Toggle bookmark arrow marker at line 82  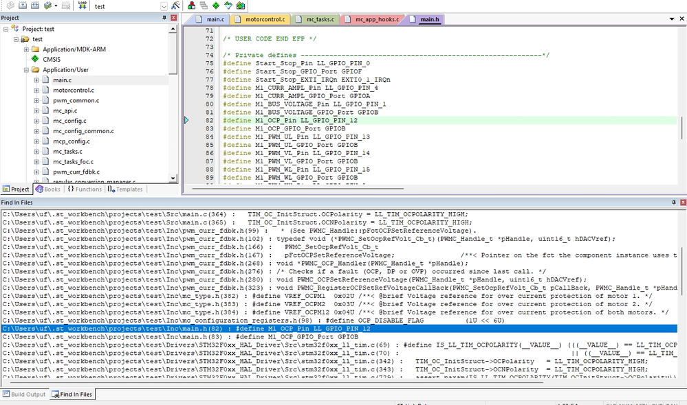pos(186,120)
